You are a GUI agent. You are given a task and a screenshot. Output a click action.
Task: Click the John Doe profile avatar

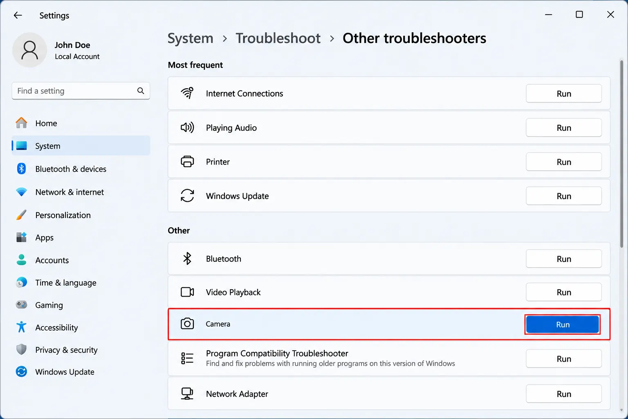[x=29, y=50]
